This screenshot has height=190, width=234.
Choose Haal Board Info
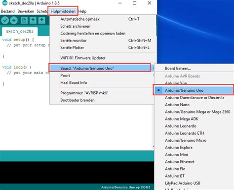coord(102,82)
